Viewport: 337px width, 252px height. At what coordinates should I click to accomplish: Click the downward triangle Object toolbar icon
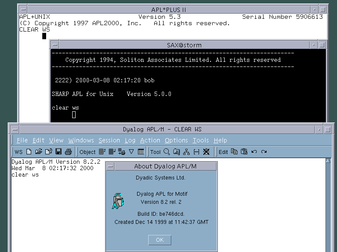pyautogui.click(x=131, y=152)
